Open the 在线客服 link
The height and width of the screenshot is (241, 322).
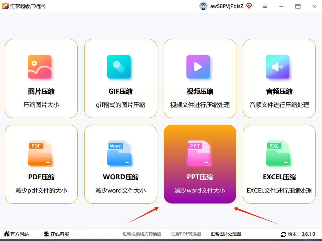[60, 234]
